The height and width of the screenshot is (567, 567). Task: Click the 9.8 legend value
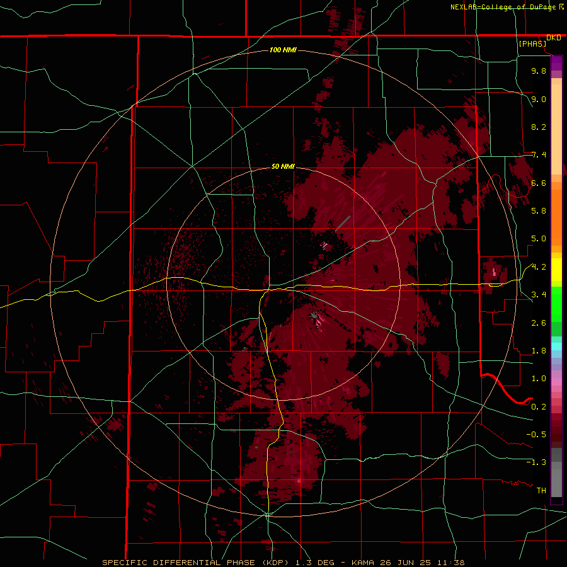tap(539, 71)
